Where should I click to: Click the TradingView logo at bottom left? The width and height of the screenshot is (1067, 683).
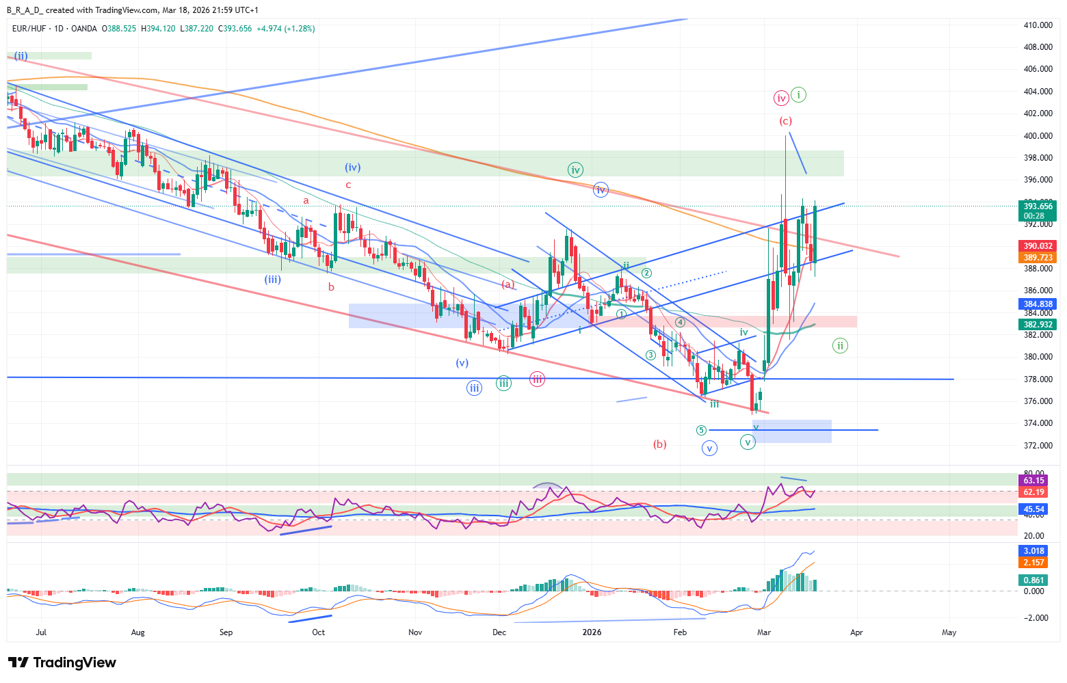click(x=62, y=662)
